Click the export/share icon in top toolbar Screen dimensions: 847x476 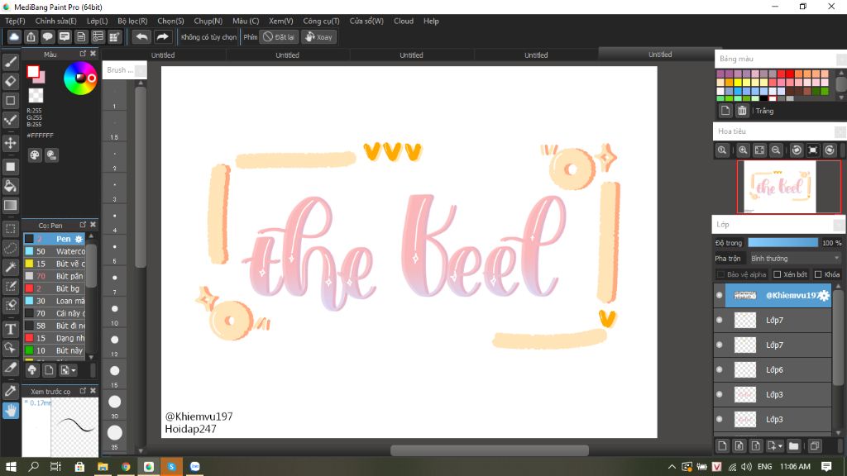point(31,36)
